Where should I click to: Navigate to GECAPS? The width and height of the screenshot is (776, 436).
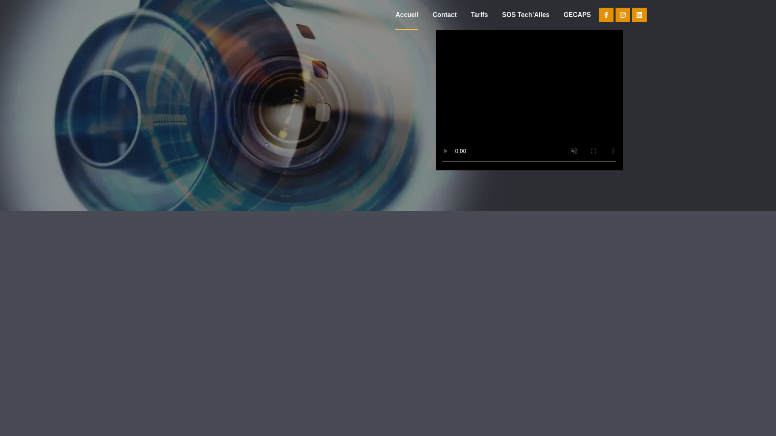click(577, 15)
